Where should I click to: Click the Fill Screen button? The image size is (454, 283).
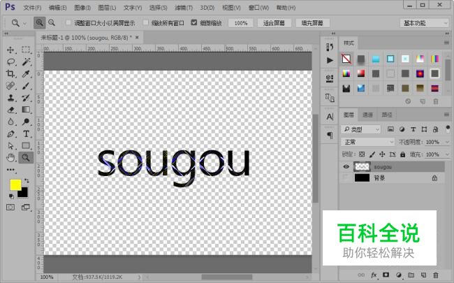pos(312,23)
